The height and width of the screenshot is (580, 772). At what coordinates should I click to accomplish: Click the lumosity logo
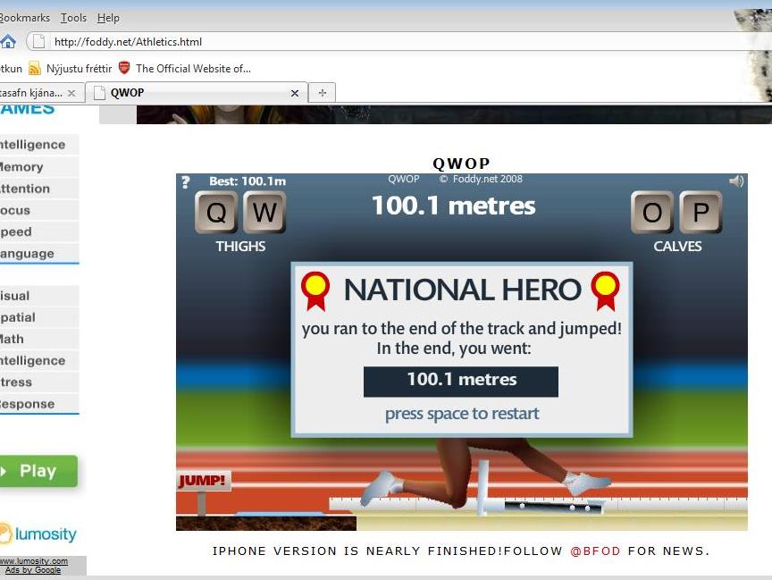pos(38,534)
